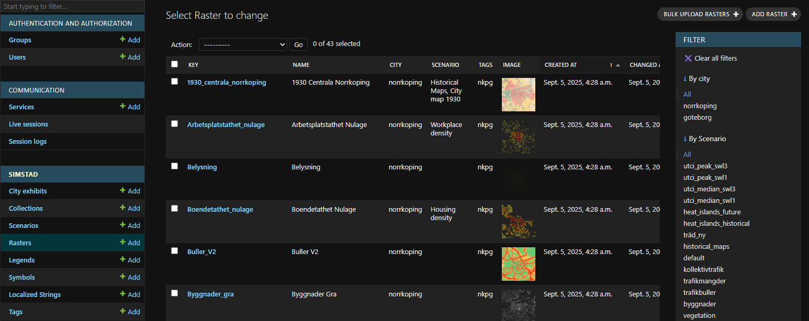Open Localized Strings in sidebar
Viewport: 809px width, 321px height.
[x=35, y=294]
